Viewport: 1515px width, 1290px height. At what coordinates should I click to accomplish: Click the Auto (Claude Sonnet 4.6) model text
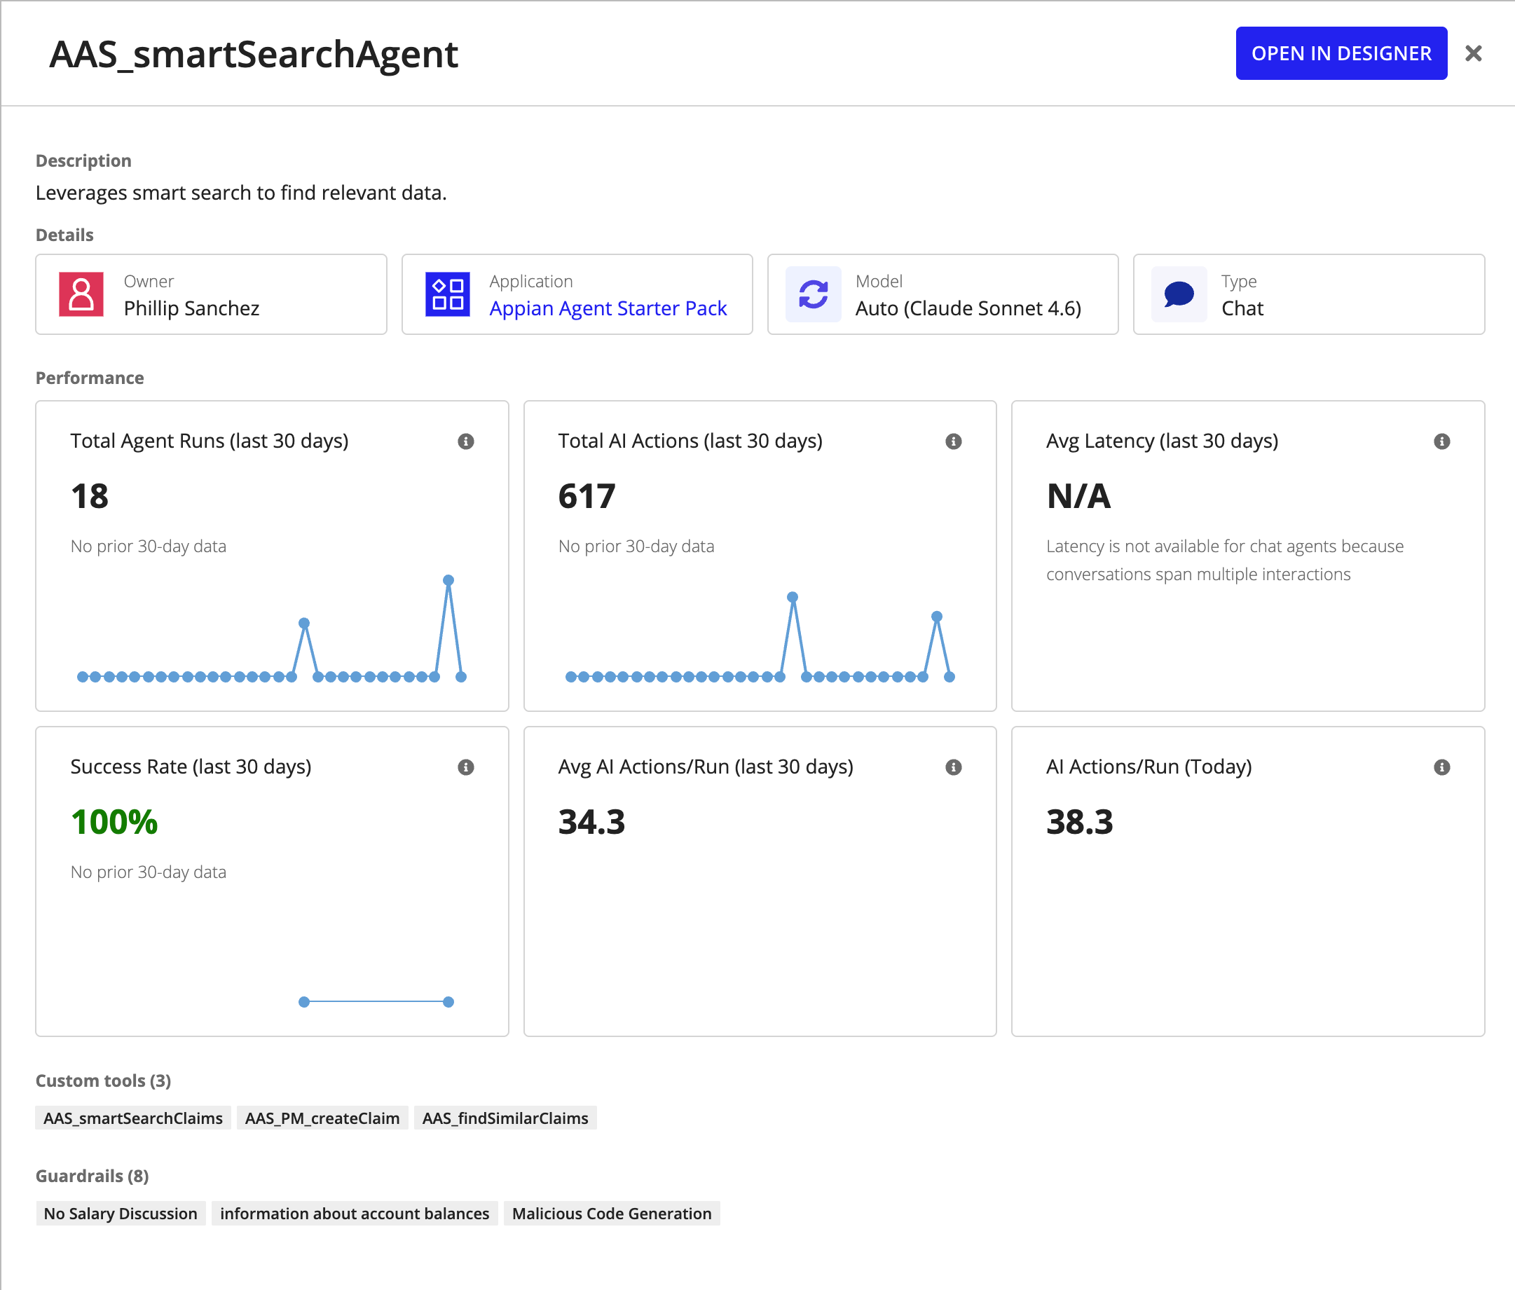pyautogui.click(x=968, y=308)
